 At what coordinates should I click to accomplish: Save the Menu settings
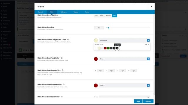pyautogui.click(x=138, y=101)
